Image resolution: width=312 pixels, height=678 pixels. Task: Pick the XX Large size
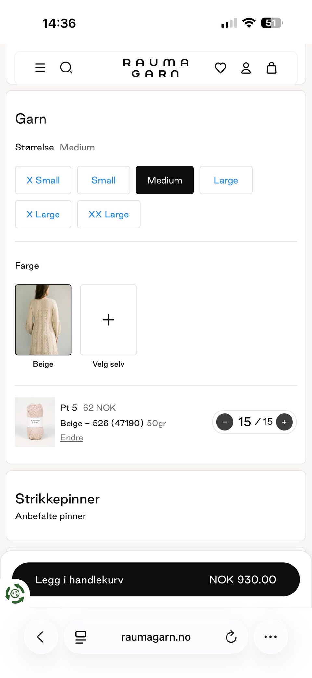coord(109,214)
